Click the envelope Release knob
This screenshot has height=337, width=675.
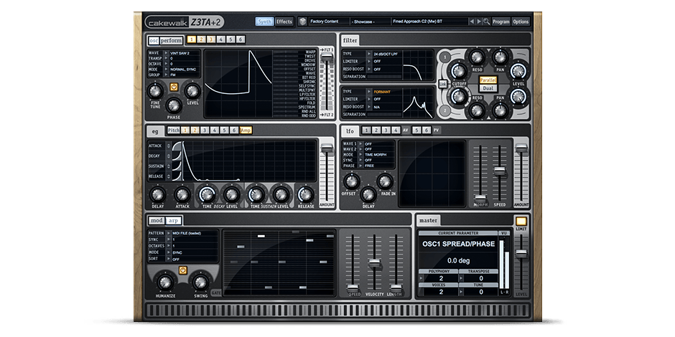(306, 195)
